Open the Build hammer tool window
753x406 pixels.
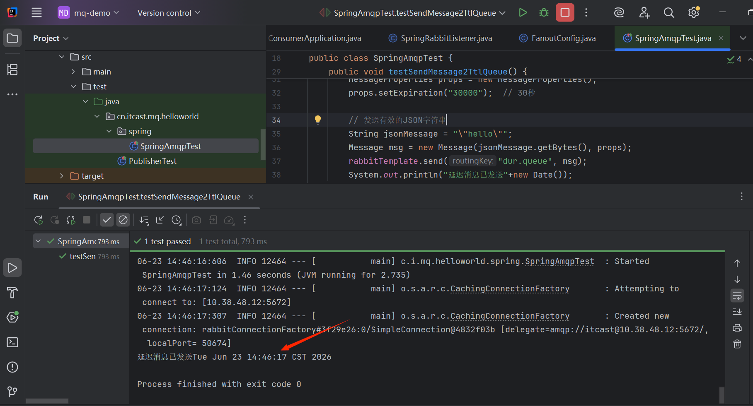point(12,293)
